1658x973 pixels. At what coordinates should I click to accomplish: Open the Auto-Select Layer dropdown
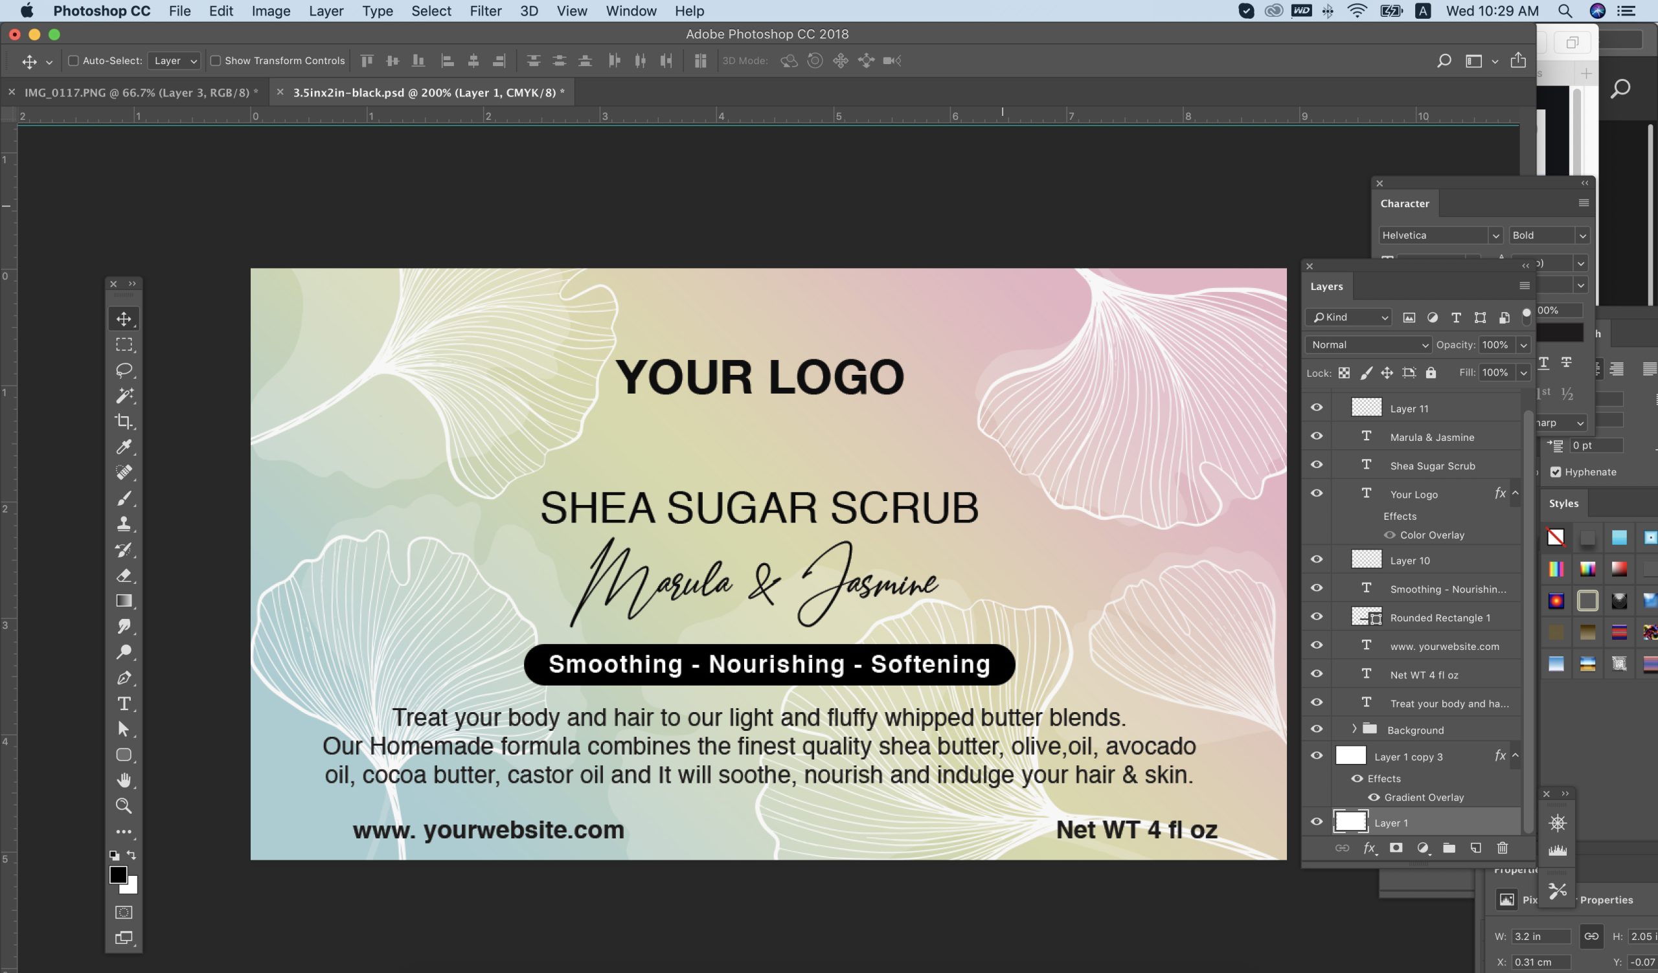174,60
